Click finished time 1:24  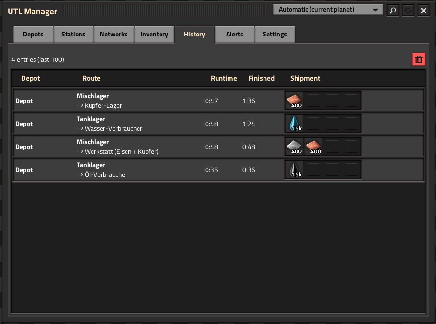point(249,124)
